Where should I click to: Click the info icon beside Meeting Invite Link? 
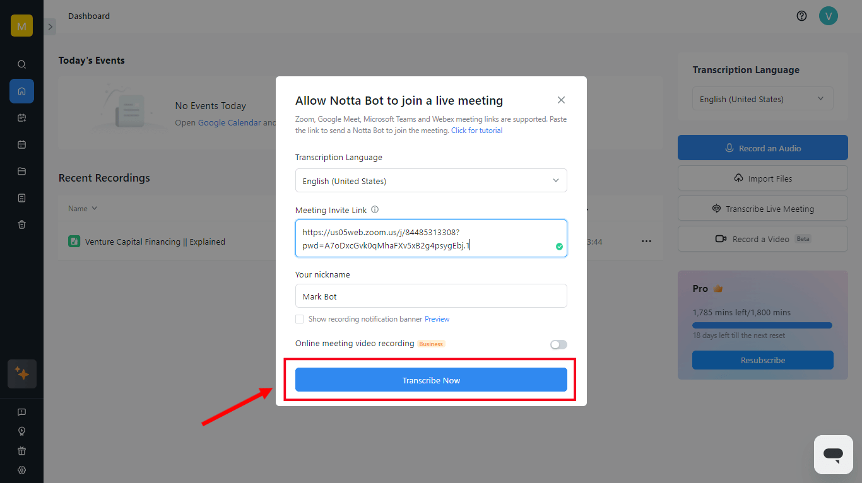(375, 210)
